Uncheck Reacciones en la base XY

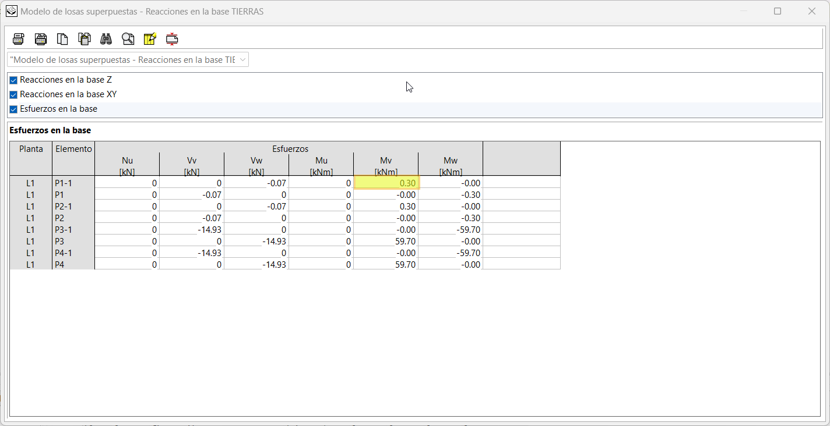pos(13,94)
